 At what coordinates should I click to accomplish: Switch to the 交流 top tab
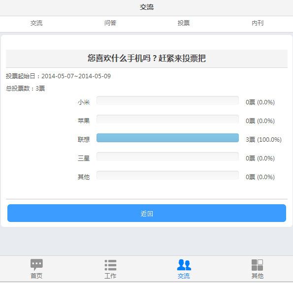click(x=36, y=23)
